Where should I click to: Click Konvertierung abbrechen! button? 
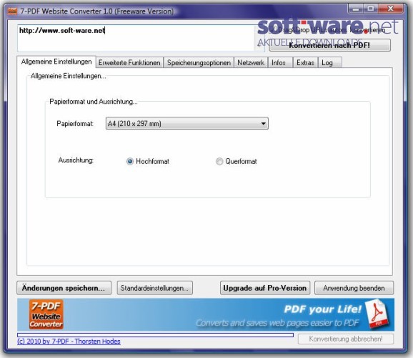[346, 339]
